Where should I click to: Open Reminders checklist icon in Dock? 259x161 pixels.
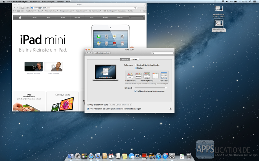[118, 156]
